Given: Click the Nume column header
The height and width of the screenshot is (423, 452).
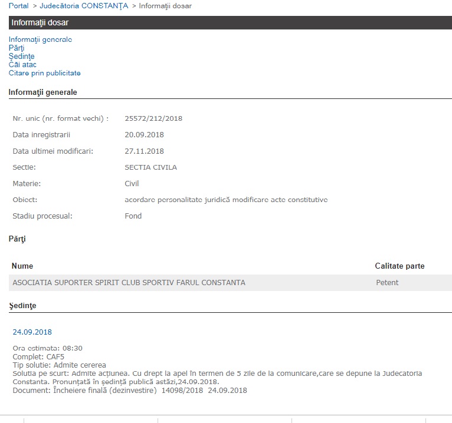Looking at the screenshot, I should point(22,266).
